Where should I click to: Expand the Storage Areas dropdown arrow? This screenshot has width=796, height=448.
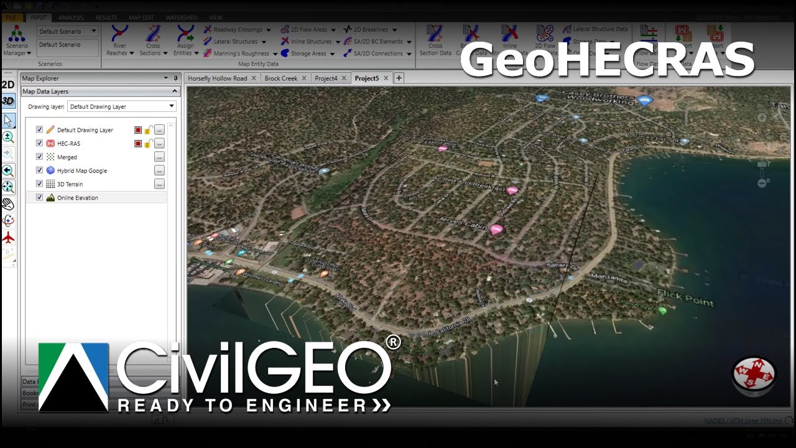tap(332, 54)
